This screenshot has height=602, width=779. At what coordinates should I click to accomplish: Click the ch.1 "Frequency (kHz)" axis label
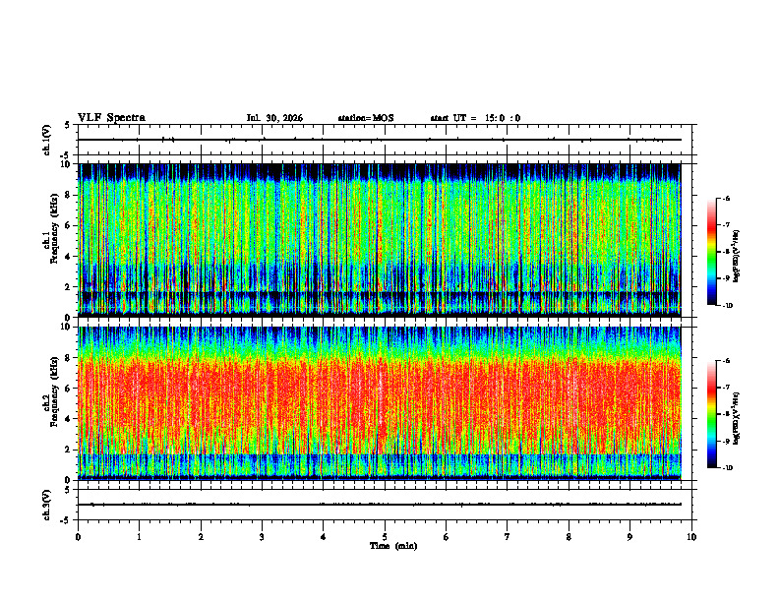(x=54, y=229)
